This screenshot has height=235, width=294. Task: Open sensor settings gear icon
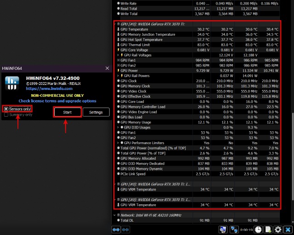[x=277, y=229]
